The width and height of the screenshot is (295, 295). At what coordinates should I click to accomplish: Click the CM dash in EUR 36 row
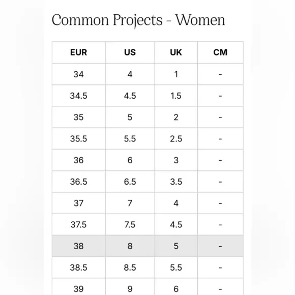tap(220, 160)
